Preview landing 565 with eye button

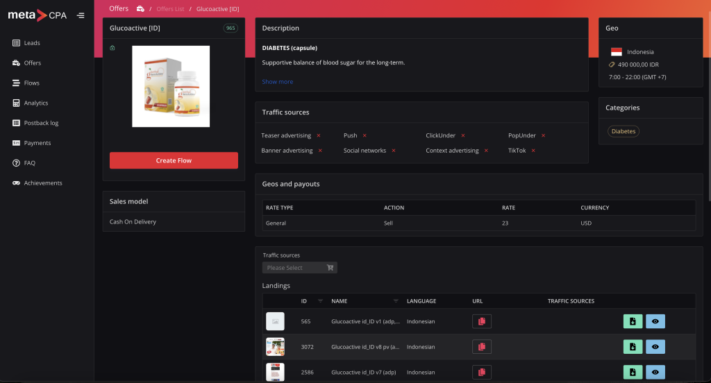click(x=655, y=321)
